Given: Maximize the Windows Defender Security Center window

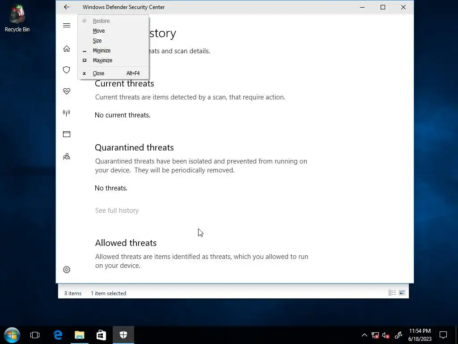Looking at the screenshot, I should [383, 7].
